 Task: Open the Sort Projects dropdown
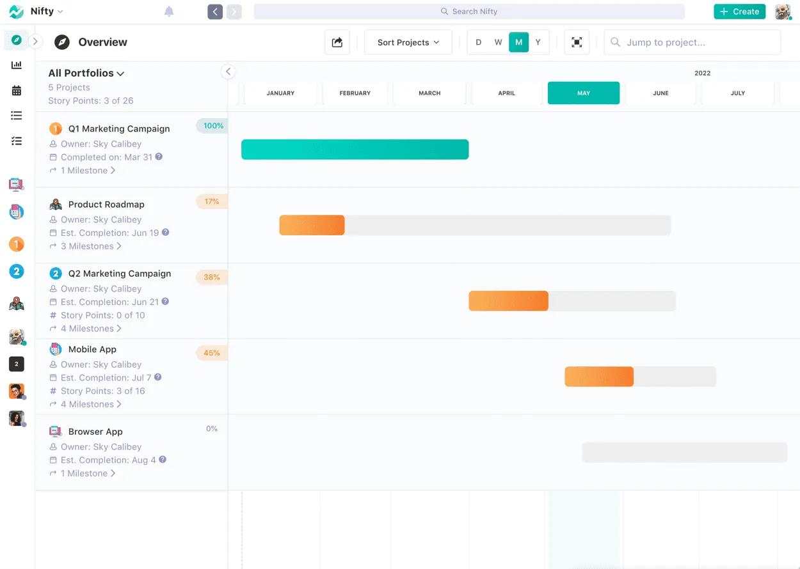408,42
